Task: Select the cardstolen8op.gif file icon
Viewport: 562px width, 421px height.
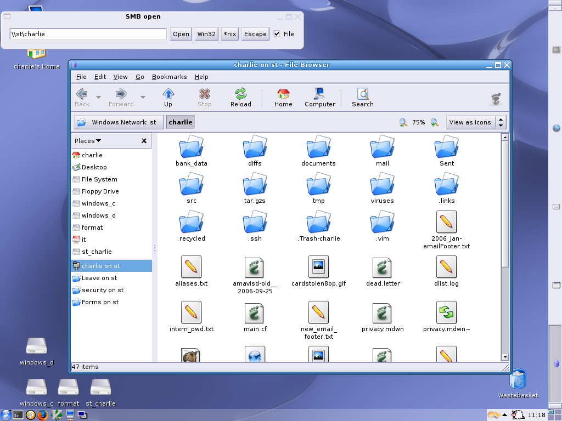Action: 318,267
